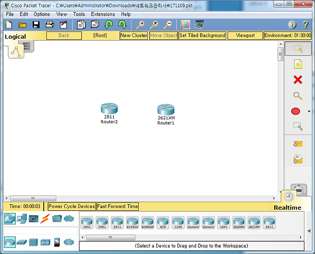Viewport: 315px width, 254px height.
Task: Select the red X Delete tool
Action: [x=298, y=80]
